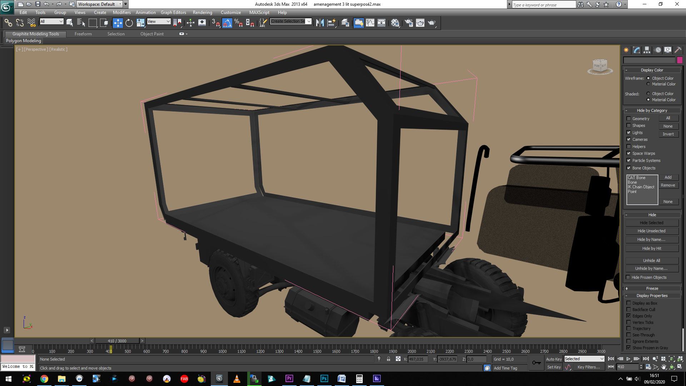
Task: Click the Unhide All button
Action: (651, 261)
